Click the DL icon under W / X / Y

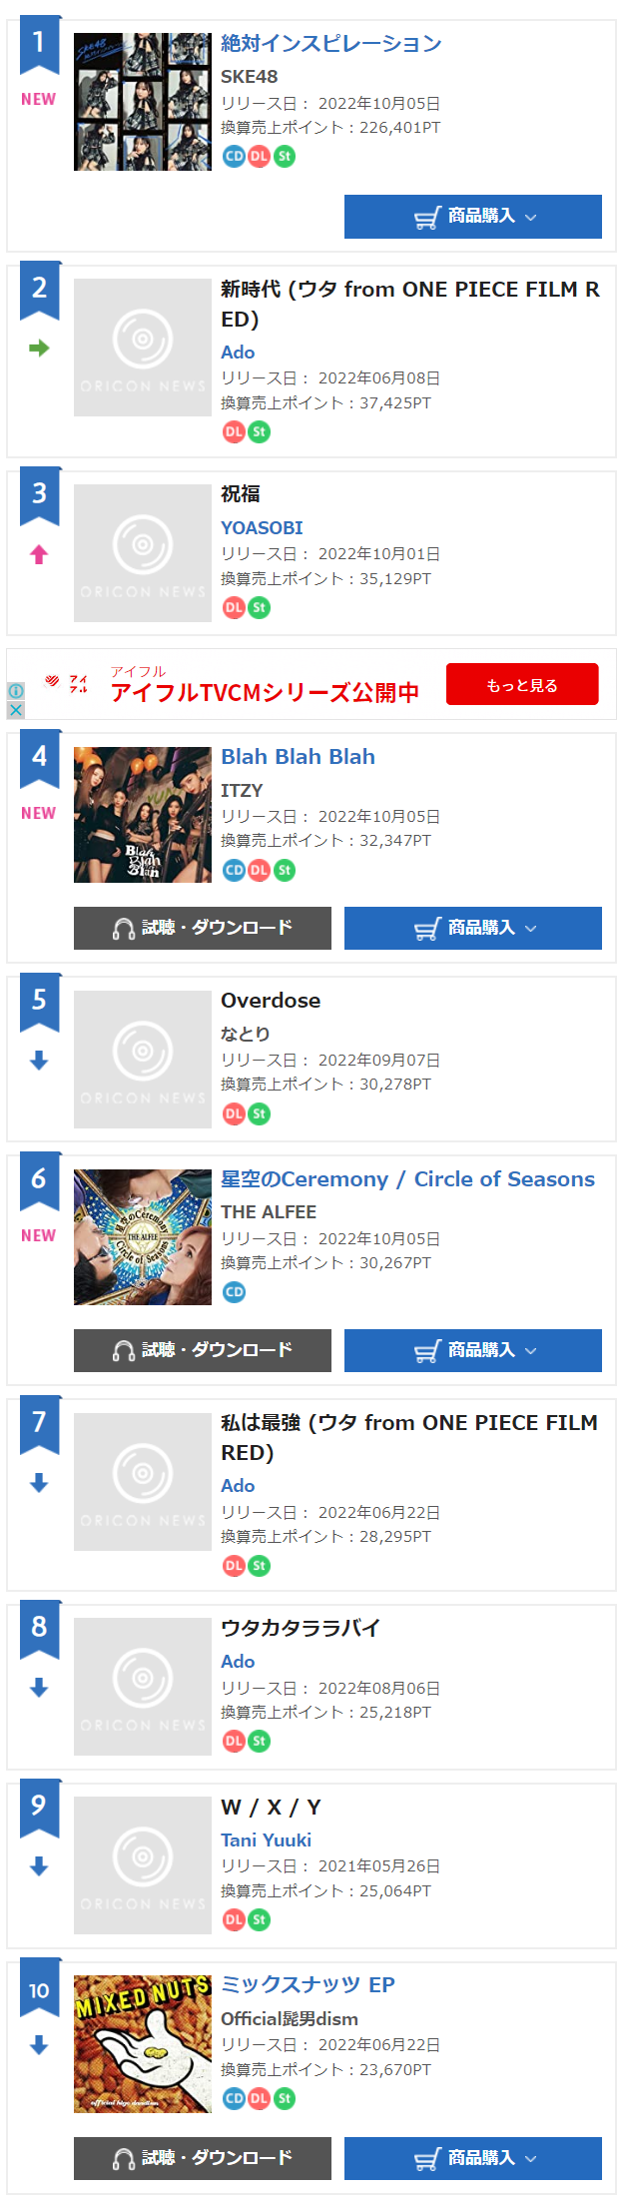234,1919
